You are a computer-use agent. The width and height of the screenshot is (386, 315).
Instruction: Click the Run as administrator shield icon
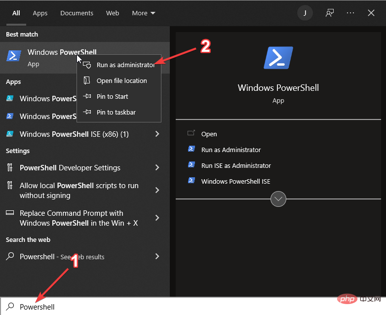[87, 65]
